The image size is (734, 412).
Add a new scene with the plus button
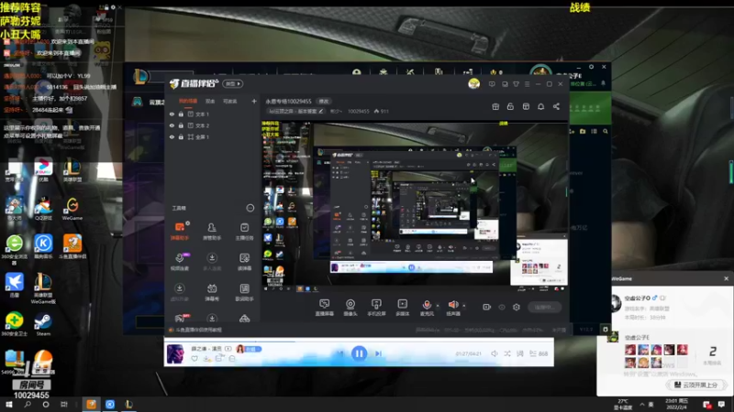pos(254,101)
